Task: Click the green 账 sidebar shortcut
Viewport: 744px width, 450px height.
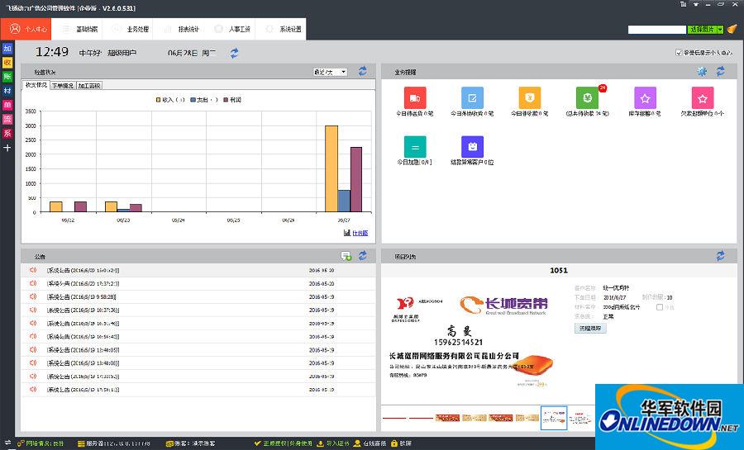Action: click(7, 77)
